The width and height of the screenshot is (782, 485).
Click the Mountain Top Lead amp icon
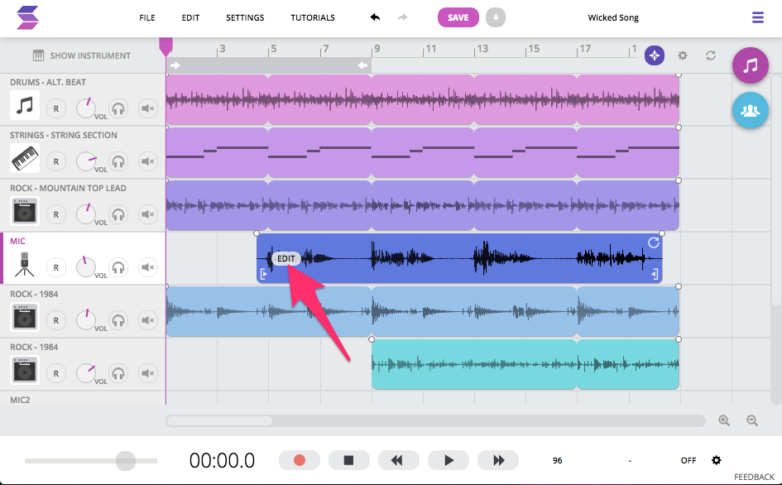(25, 211)
